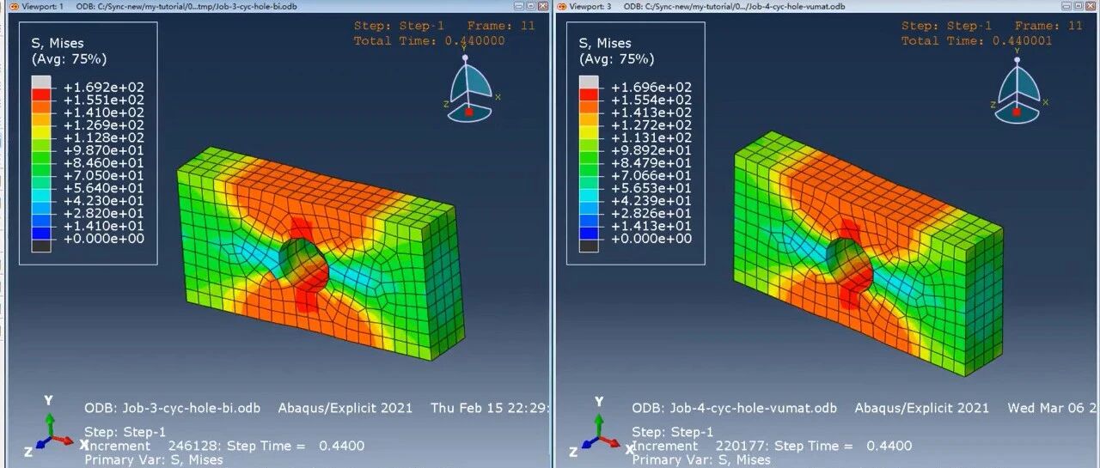
Task: Click the XYZ coordinate triad in Viewport 3
Action: coord(599,435)
